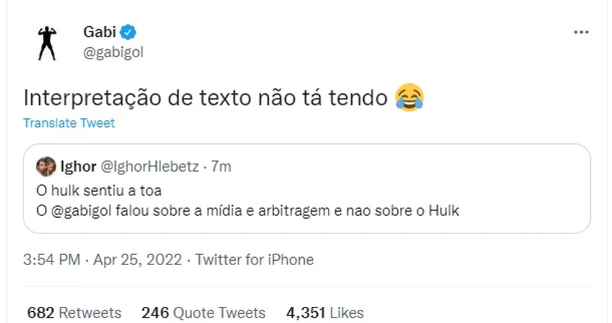The height and width of the screenshot is (323, 612).
Task: View the 246 Quote Tweets list
Action: point(203,312)
